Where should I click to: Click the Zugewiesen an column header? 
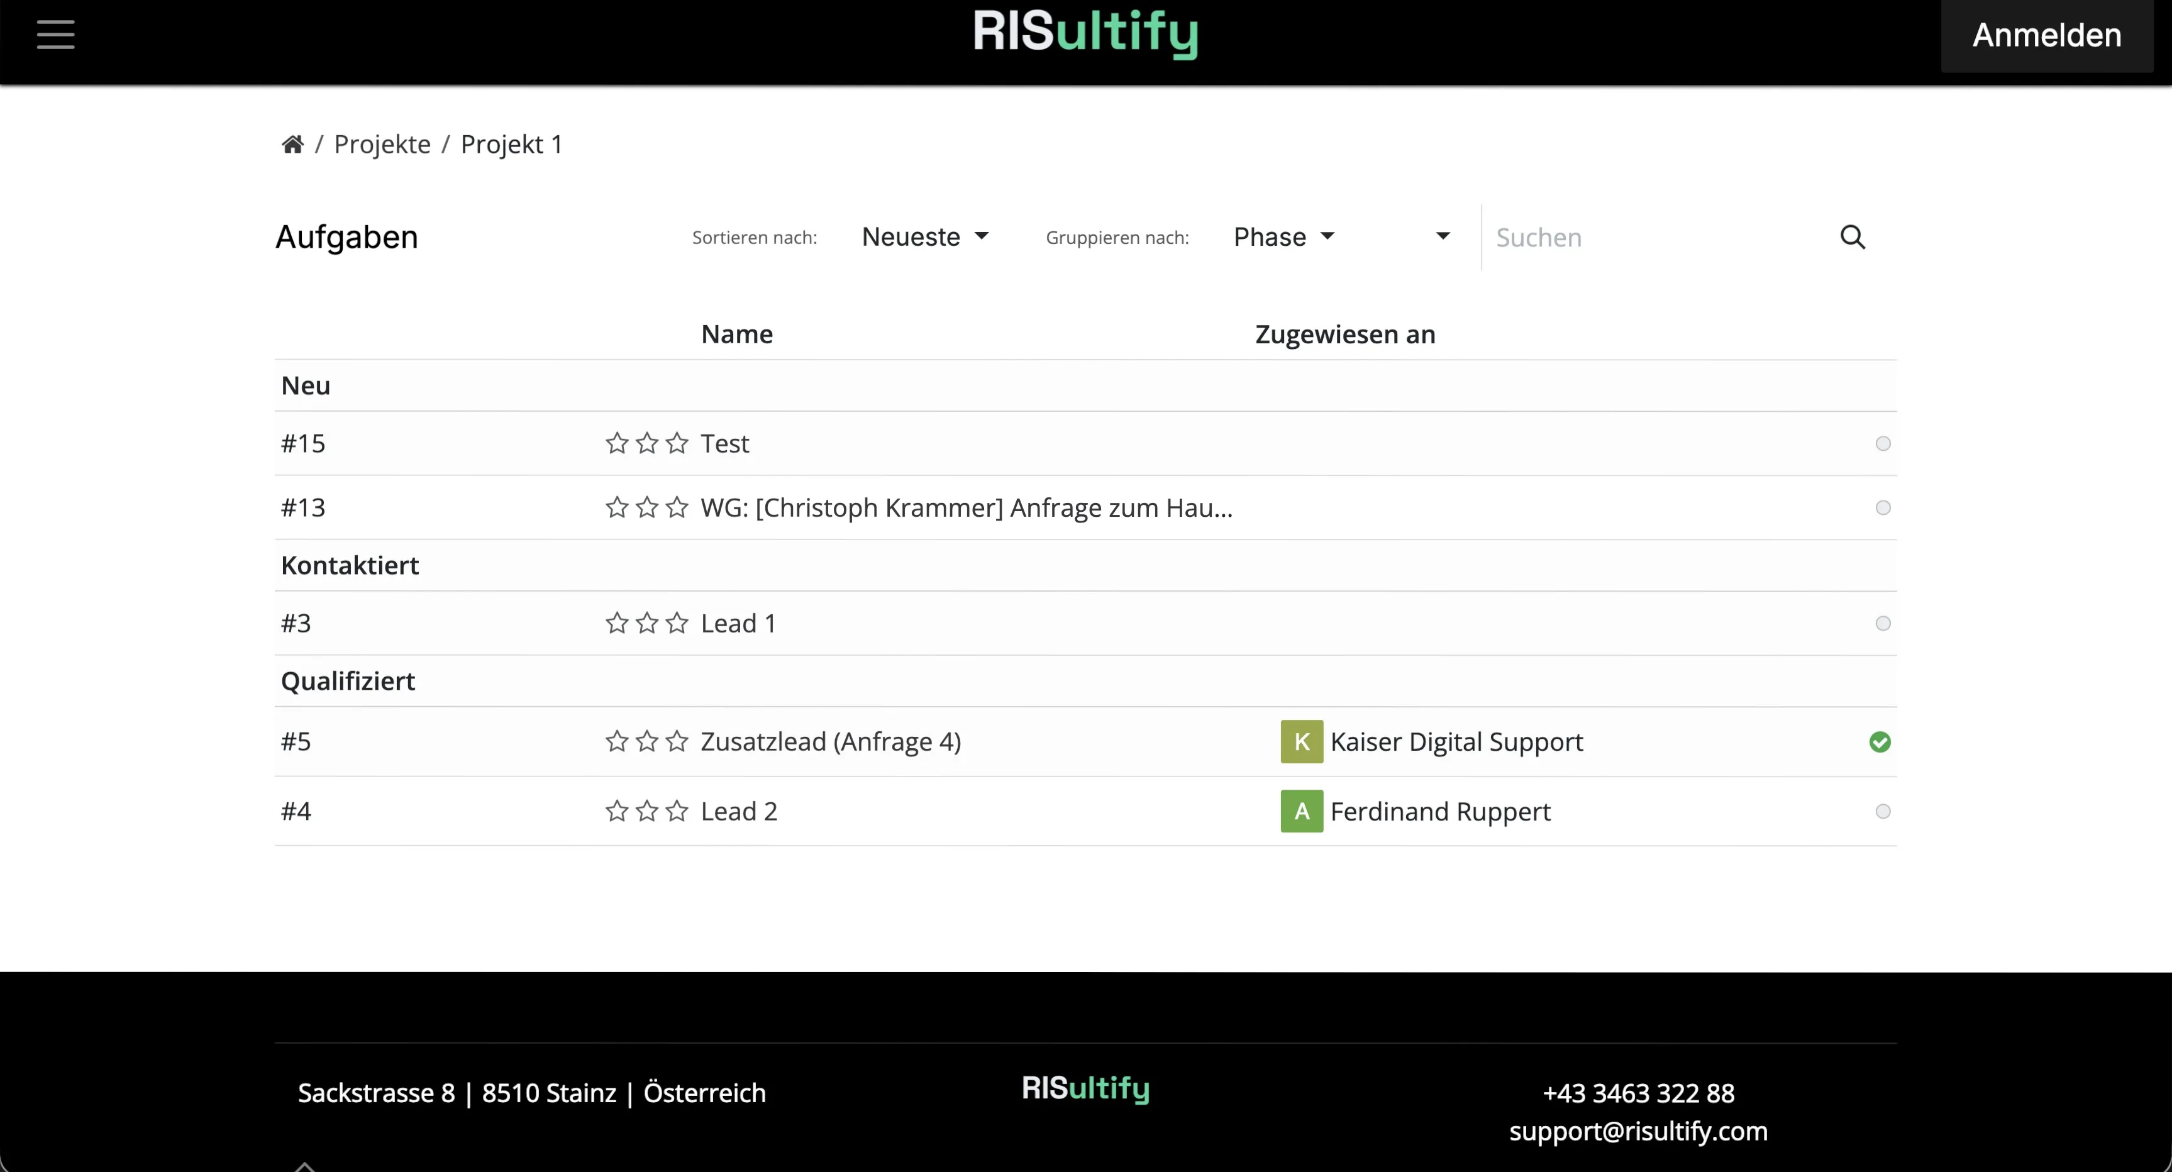(x=1346, y=334)
